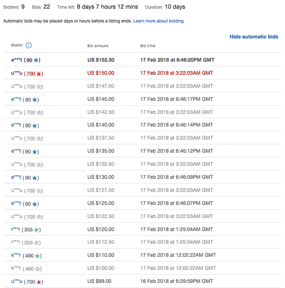Screen dimensions: 285x288
Task: Click the blue star in the US $130.00 row
Action: click(x=35, y=178)
